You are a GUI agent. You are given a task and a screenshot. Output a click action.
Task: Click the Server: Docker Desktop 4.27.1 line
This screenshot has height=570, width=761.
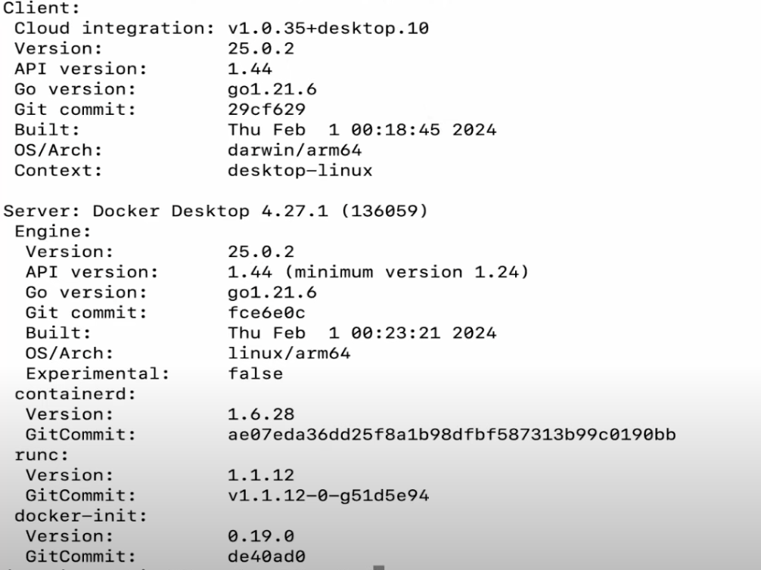pos(216,211)
